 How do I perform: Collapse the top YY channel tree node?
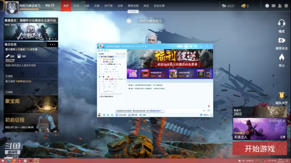(x=100, y=57)
